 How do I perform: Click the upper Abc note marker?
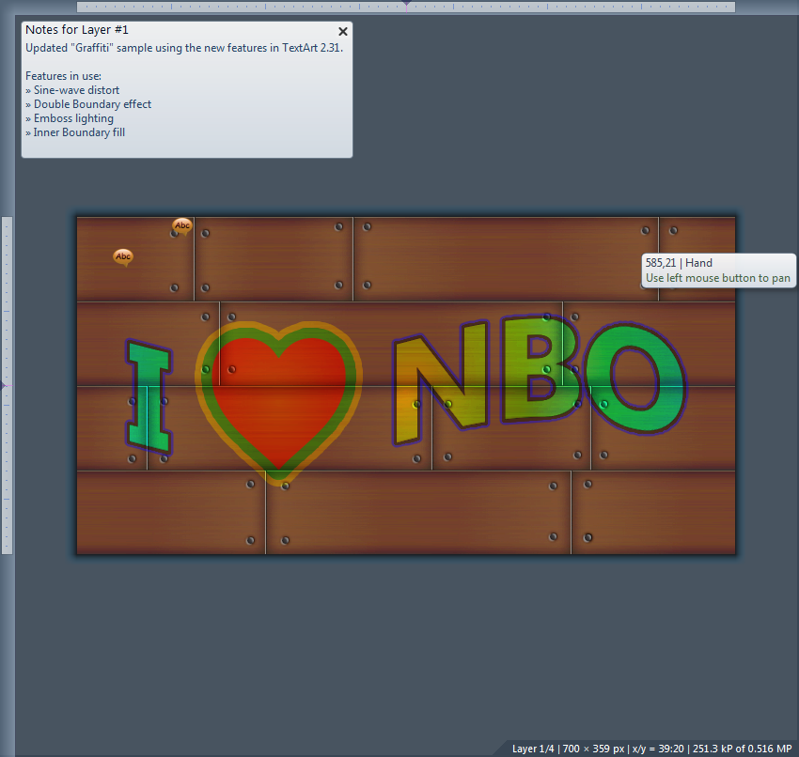tap(182, 225)
